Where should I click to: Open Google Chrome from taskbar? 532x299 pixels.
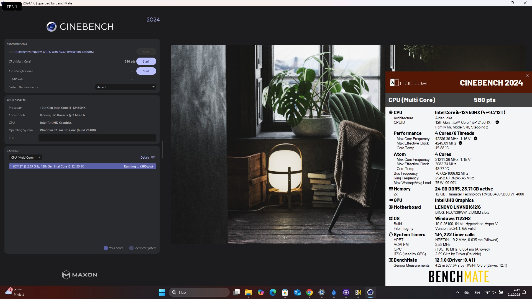(x=310, y=292)
